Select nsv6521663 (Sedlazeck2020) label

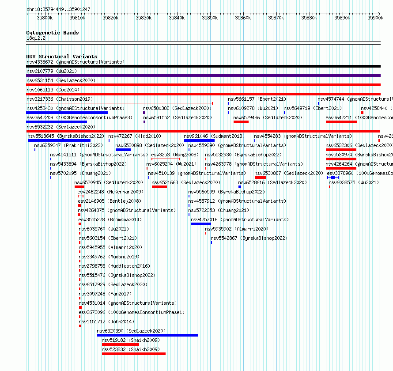coord(186,182)
